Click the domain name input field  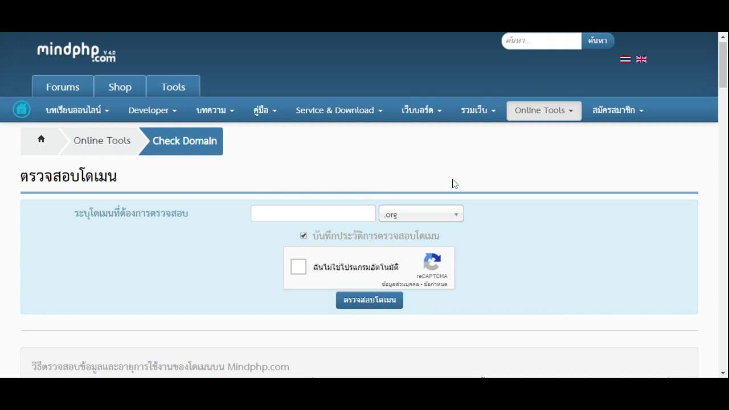pyautogui.click(x=313, y=214)
